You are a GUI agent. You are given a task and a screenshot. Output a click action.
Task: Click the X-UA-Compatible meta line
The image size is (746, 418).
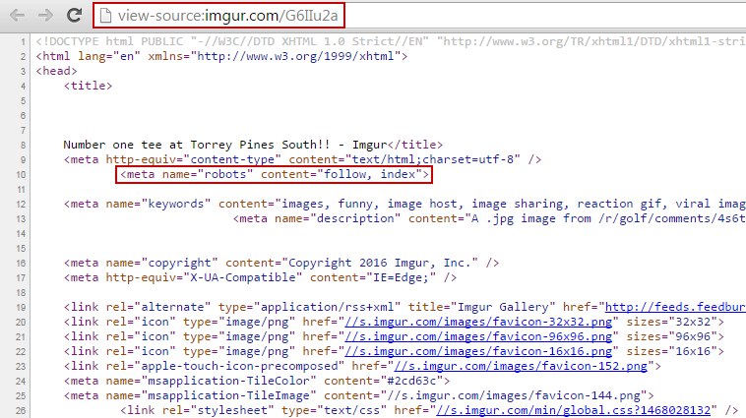pos(260,277)
